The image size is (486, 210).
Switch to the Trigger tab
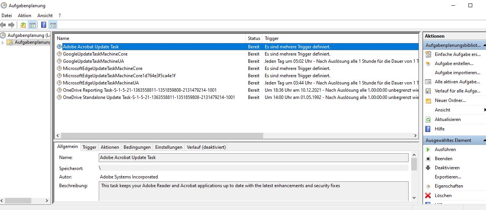coord(89,147)
